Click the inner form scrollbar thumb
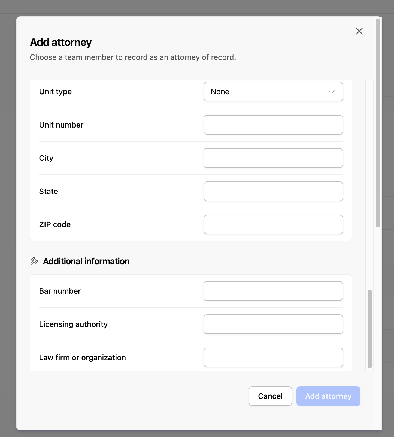This screenshot has width=394, height=437. [x=370, y=329]
